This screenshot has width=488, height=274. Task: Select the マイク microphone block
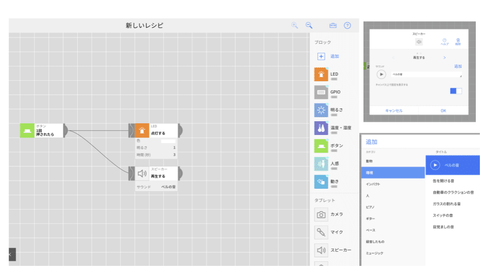coord(321,232)
